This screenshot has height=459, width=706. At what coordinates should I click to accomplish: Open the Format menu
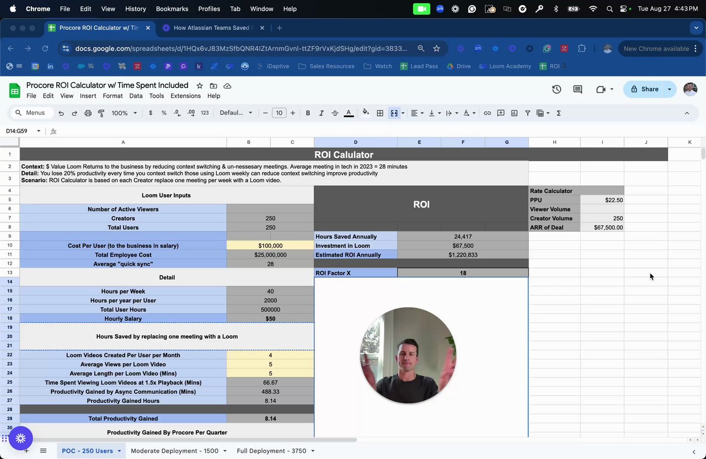coord(113,96)
